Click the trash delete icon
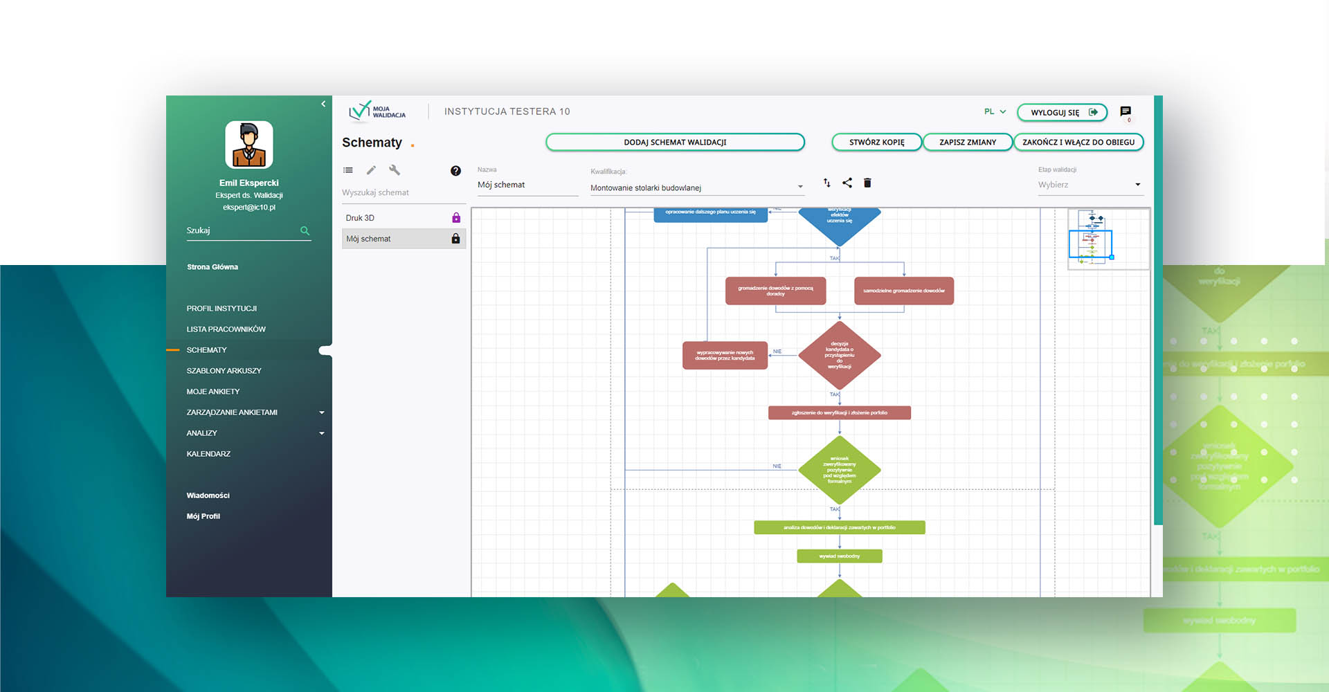Screen dimensions: 1329x692 867,183
